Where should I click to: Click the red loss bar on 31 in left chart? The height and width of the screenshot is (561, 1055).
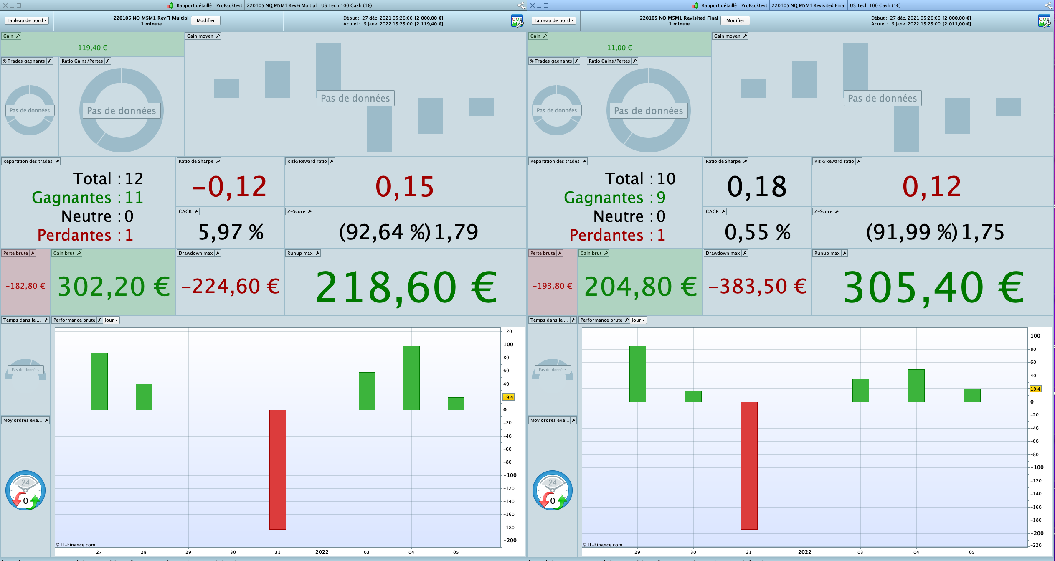[278, 469]
